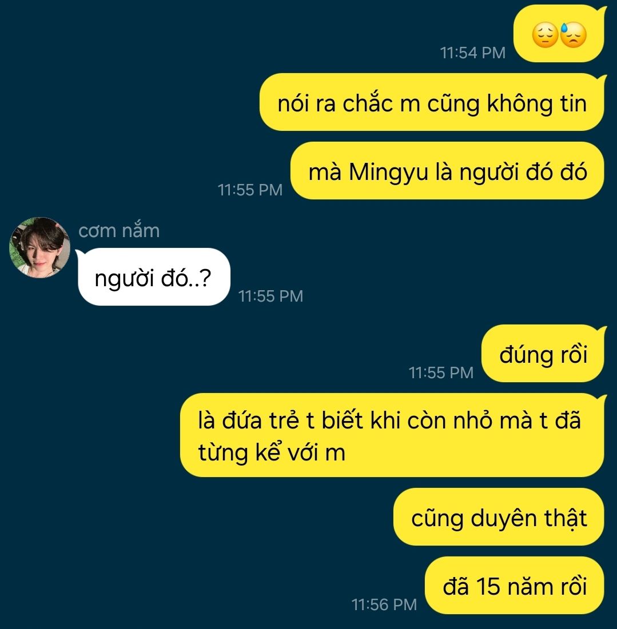This screenshot has width=617, height=629.
Task: Tap timestamp beside 'người đó..?' message
Action: [270, 296]
